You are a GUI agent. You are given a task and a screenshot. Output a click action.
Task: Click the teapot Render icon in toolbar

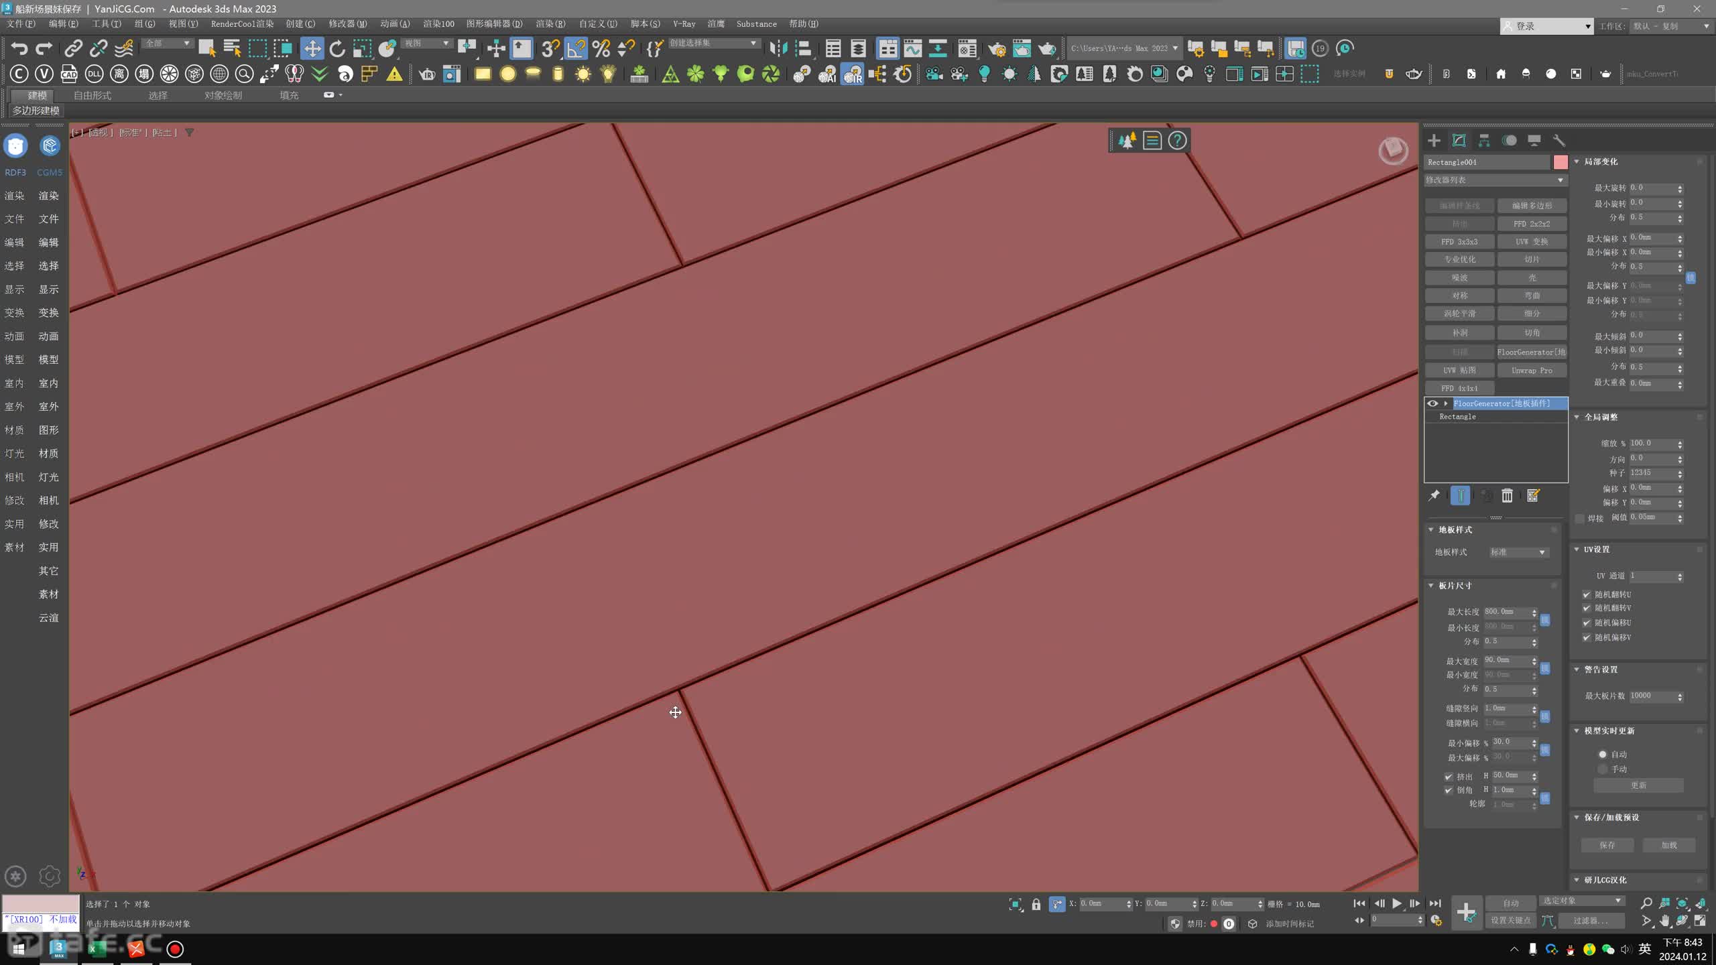tap(1046, 48)
